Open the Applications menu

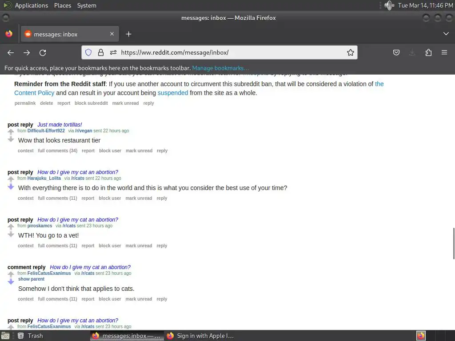32,5
